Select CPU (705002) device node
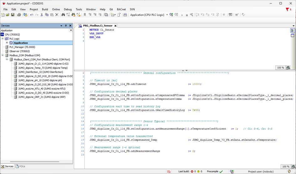 [x=13, y=34]
